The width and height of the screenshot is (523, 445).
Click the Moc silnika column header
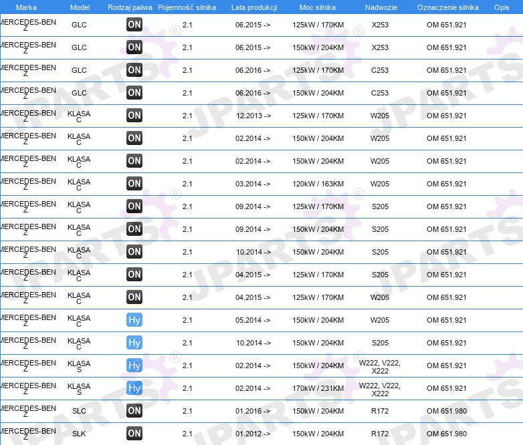[318, 7]
